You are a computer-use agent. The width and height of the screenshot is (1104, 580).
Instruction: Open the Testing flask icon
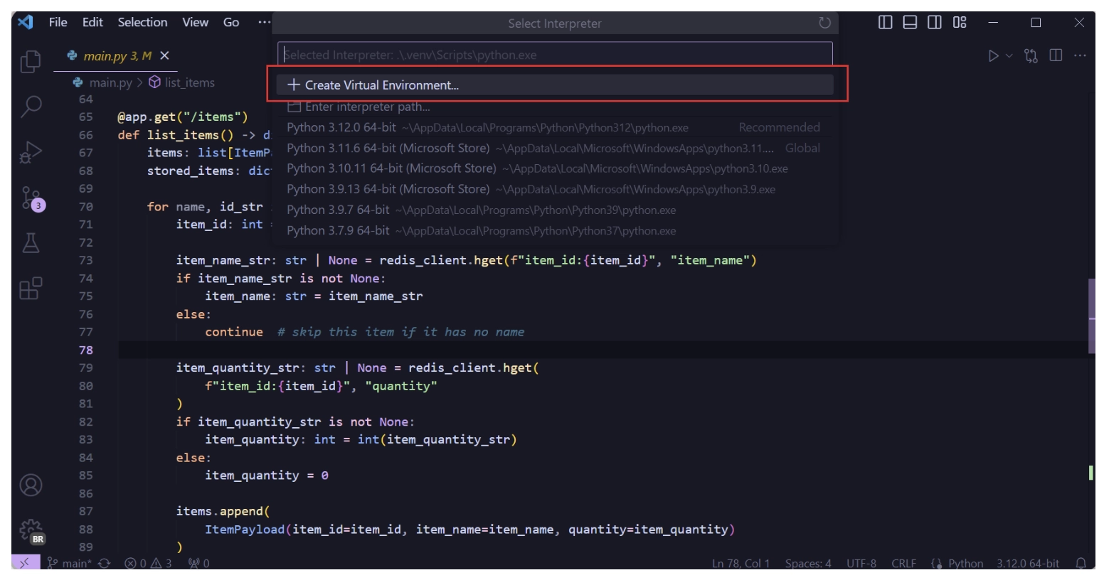point(31,244)
